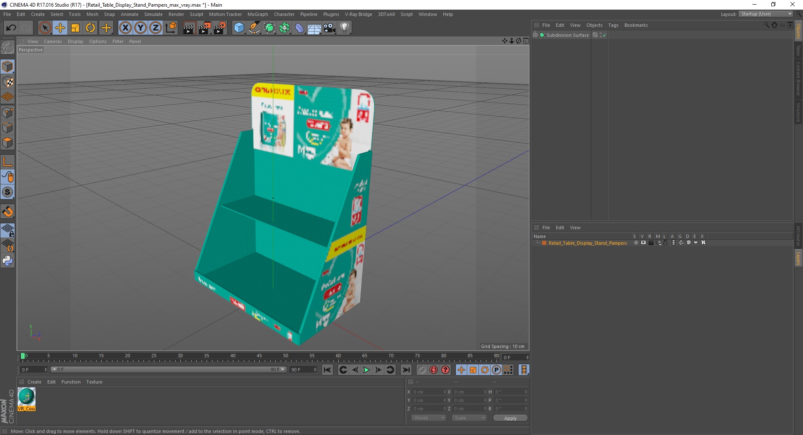Expand the Subdivision Surface tree node
Screen dimensions: 803x435
(535, 35)
